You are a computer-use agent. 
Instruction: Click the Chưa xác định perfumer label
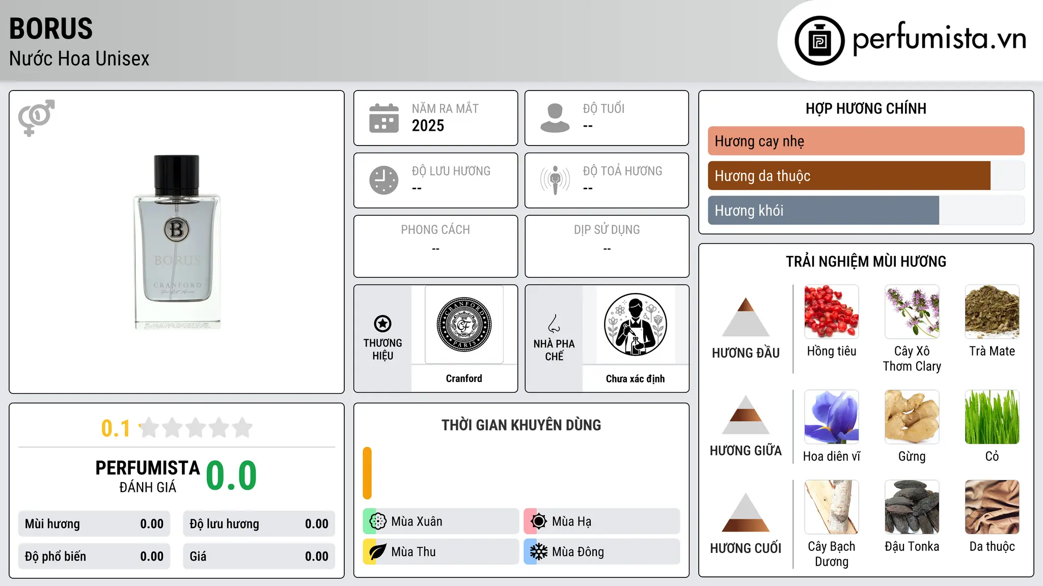[x=635, y=378]
